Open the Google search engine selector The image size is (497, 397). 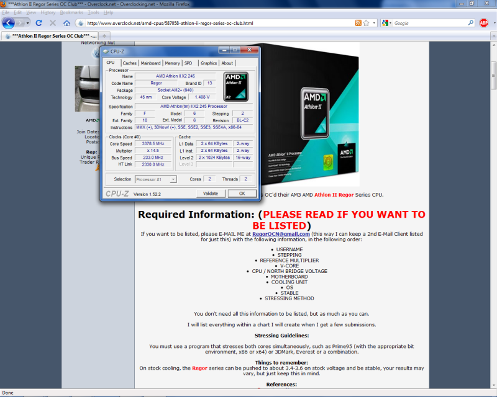386,23
